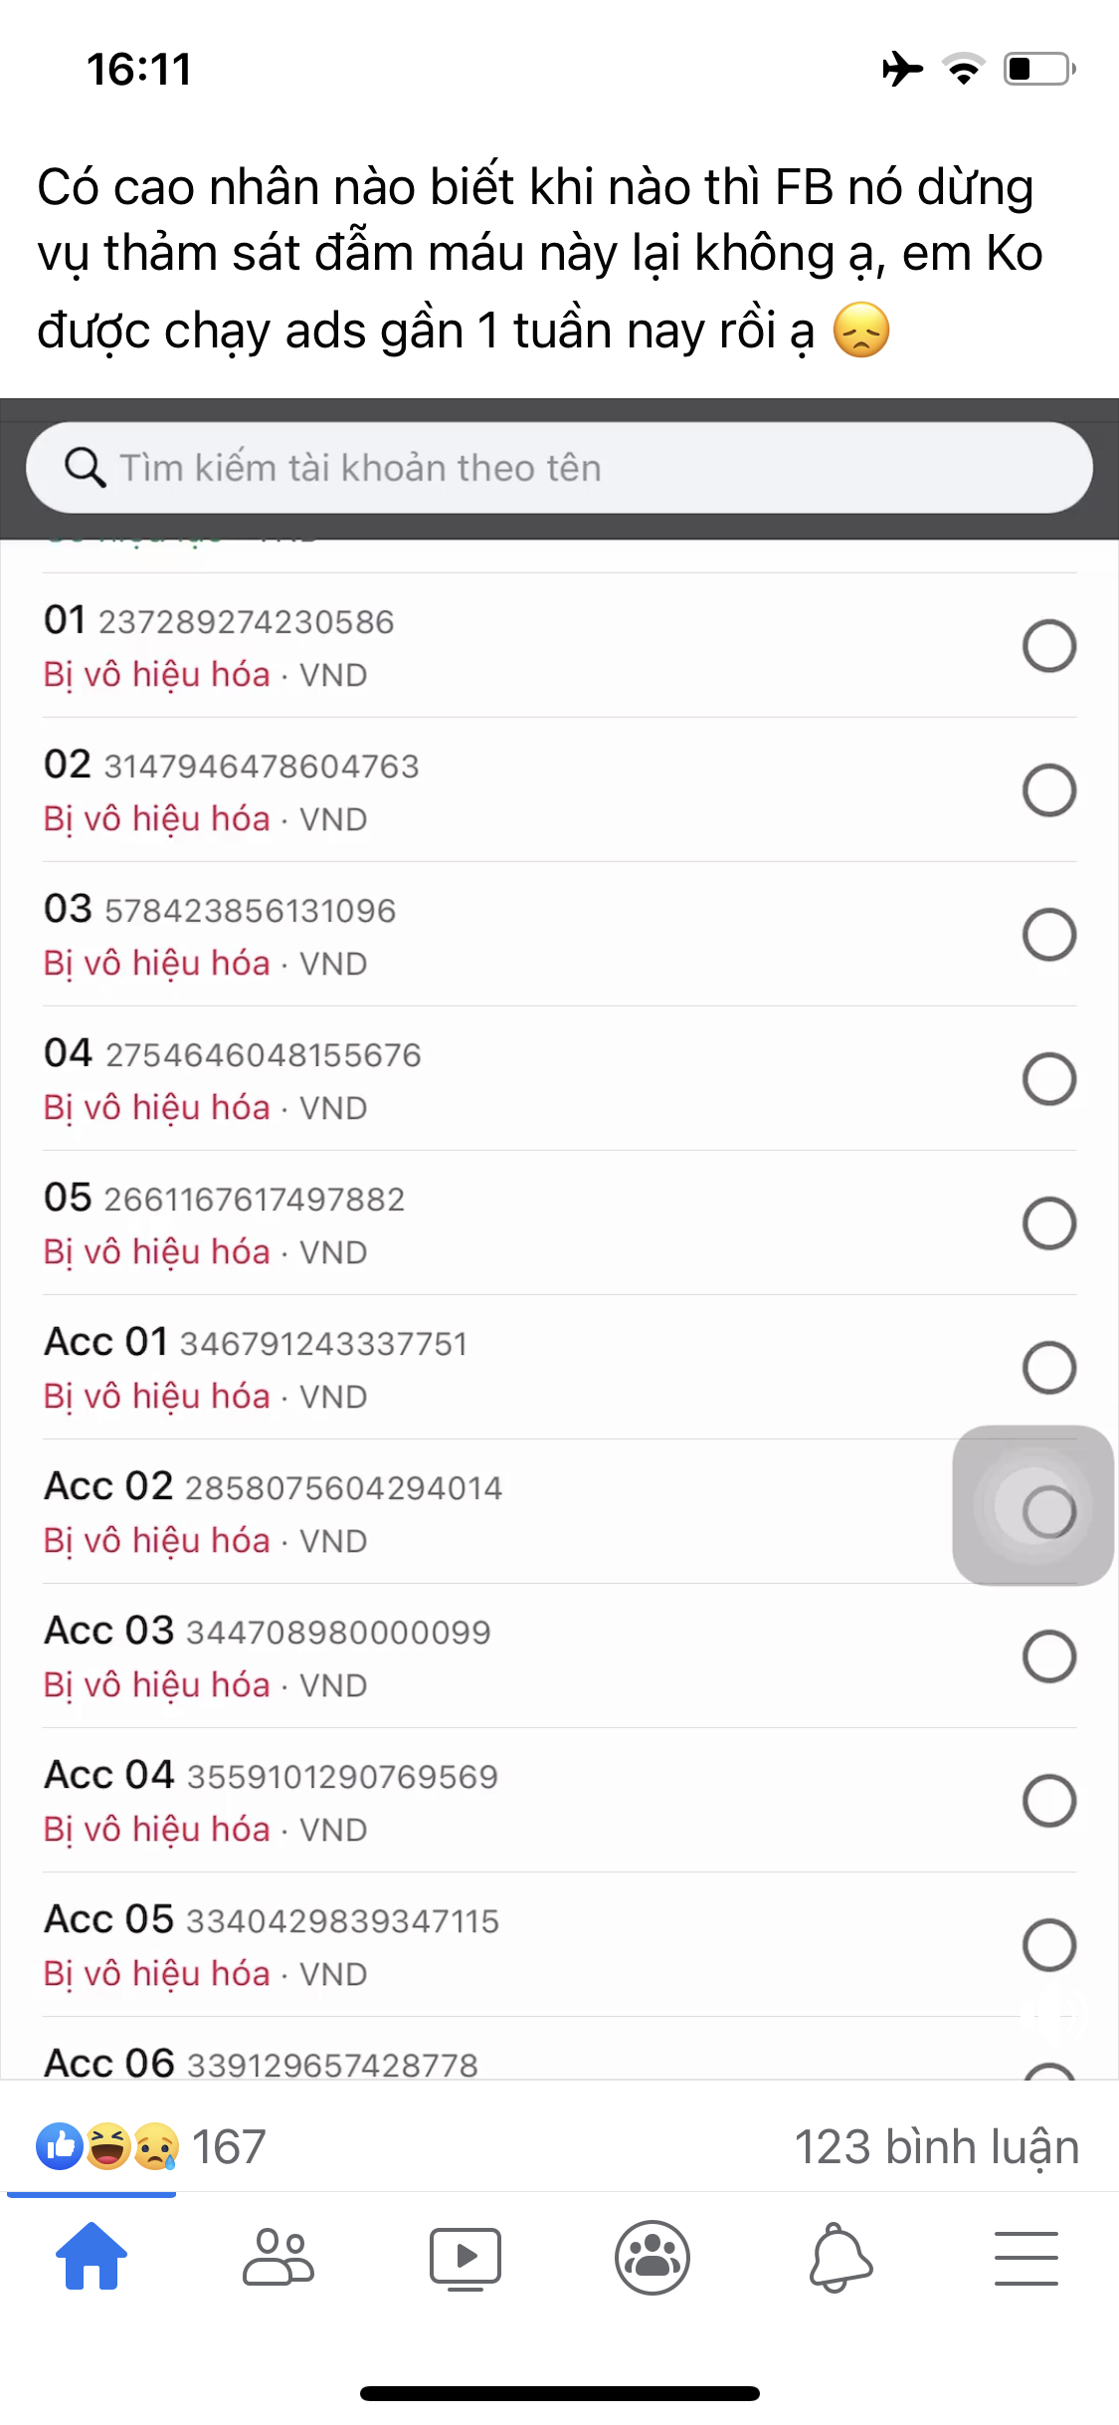Screen dimensions: 1119x2425
Task: Open the hamburger menu tab
Action: click(1026, 2256)
